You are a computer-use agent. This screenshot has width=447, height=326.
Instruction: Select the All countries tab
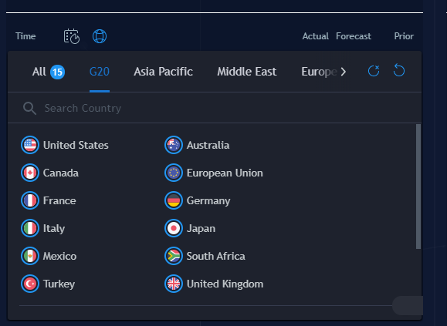(49, 72)
